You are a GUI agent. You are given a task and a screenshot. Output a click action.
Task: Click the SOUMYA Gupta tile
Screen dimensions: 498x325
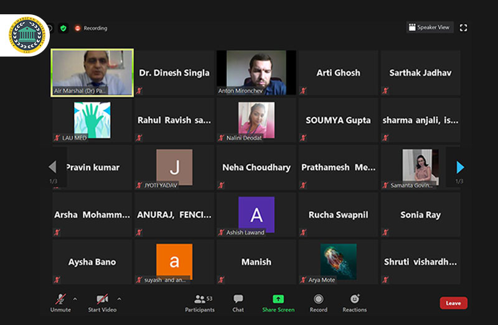point(338,120)
